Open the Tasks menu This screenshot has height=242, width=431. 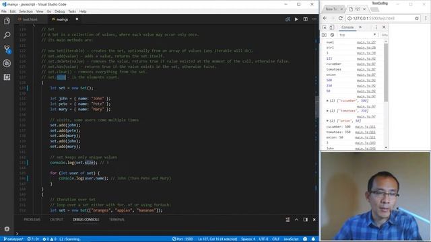point(72,11)
